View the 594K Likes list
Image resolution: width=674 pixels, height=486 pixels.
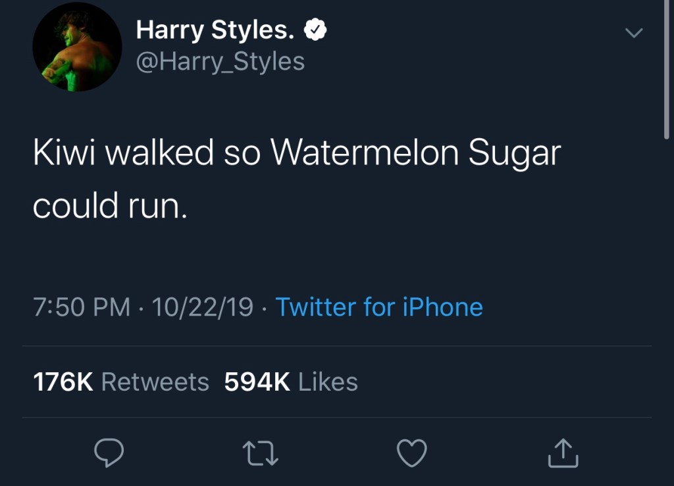click(291, 382)
